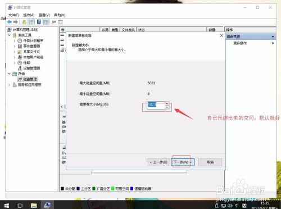The width and height of the screenshot is (281, 209).
Task: Click the 指定卷大小 heading text
Action: coord(80,45)
